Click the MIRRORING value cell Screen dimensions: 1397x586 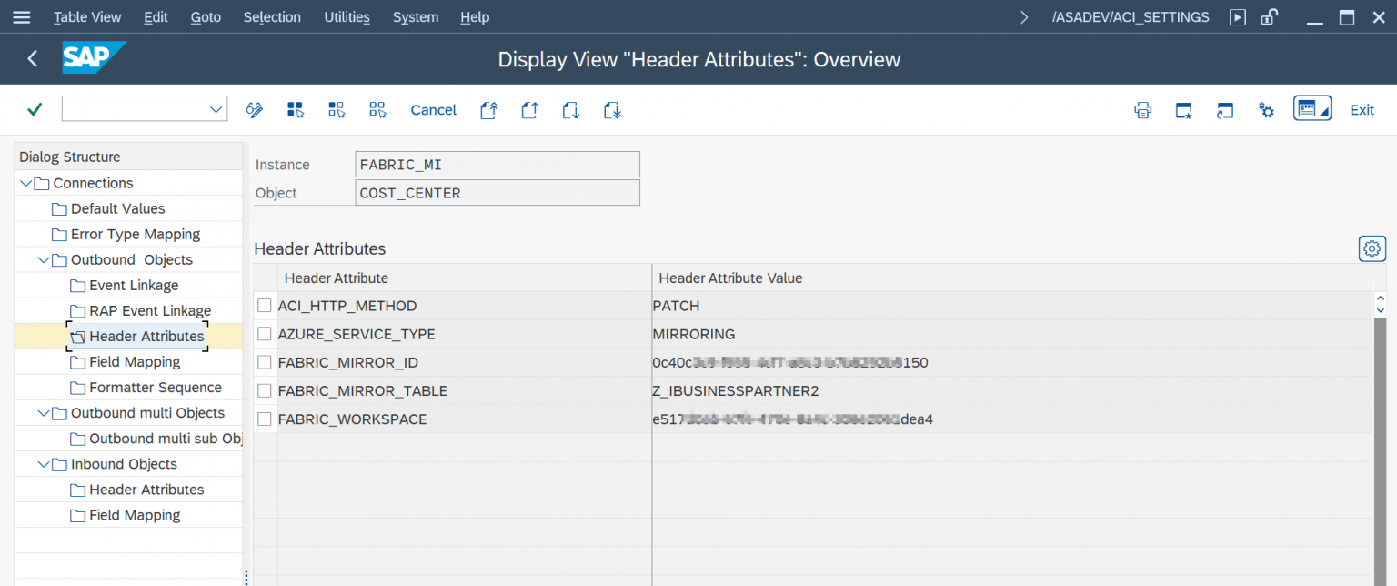pos(1011,334)
